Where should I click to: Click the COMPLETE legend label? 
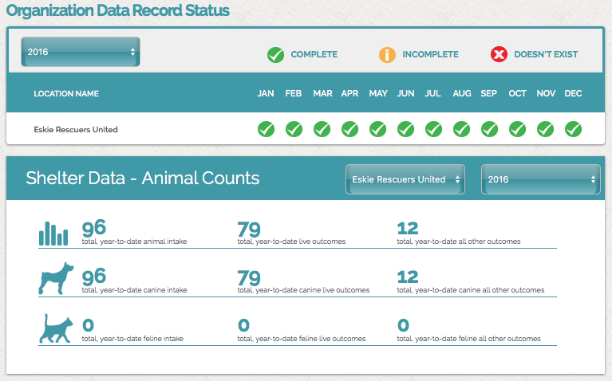(314, 54)
